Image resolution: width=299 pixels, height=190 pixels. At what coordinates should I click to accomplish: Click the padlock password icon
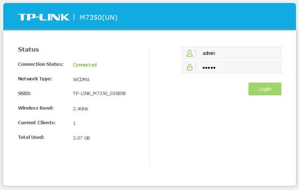189,67
